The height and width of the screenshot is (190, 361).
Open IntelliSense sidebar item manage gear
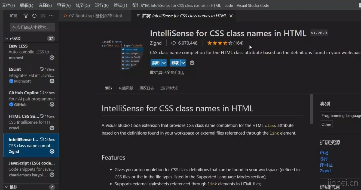coord(52,151)
